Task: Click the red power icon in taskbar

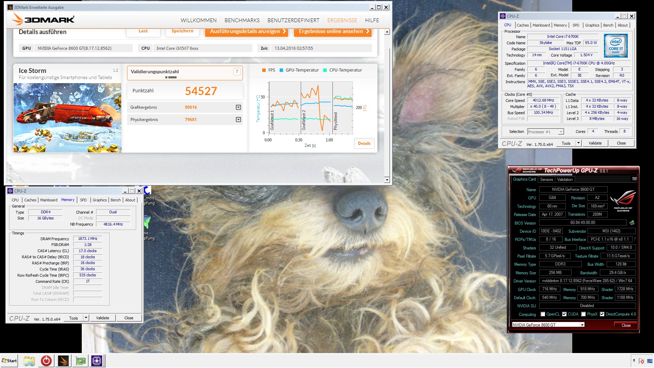Action: click(46, 361)
